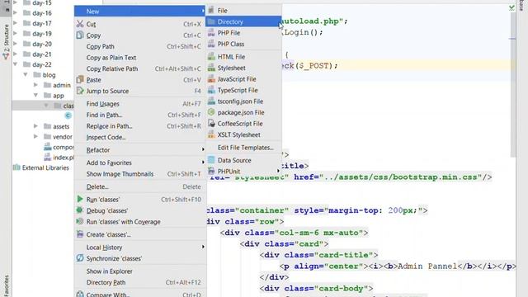The width and height of the screenshot is (528, 297).
Task: Click the Data Source database icon
Action: [211, 160]
